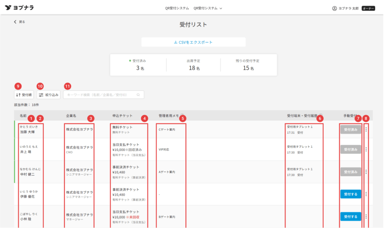
Task: Click 受付済み on 中村 健二's row
Action: point(351,172)
